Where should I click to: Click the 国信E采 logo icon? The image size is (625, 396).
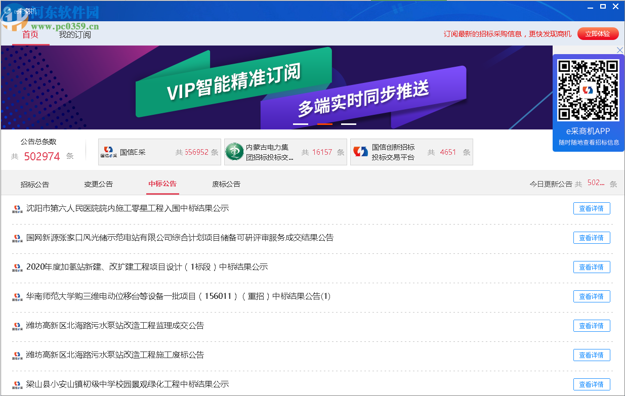pyautogui.click(x=109, y=152)
